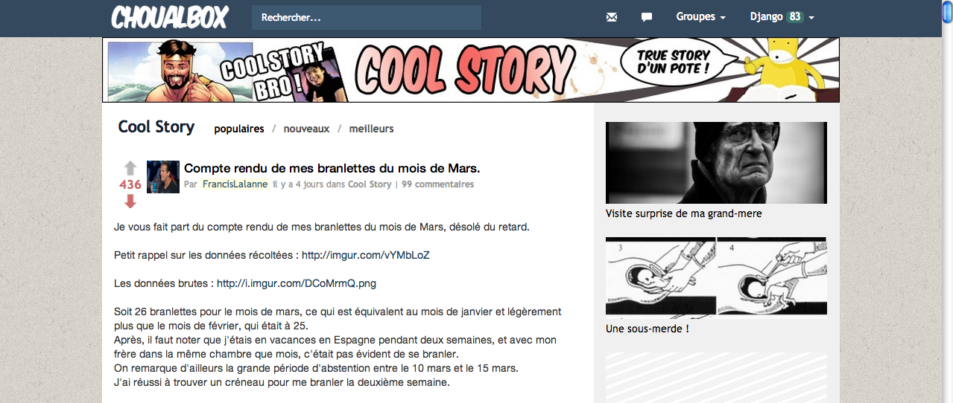Downvote the post with the red down arrow

pyautogui.click(x=130, y=201)
